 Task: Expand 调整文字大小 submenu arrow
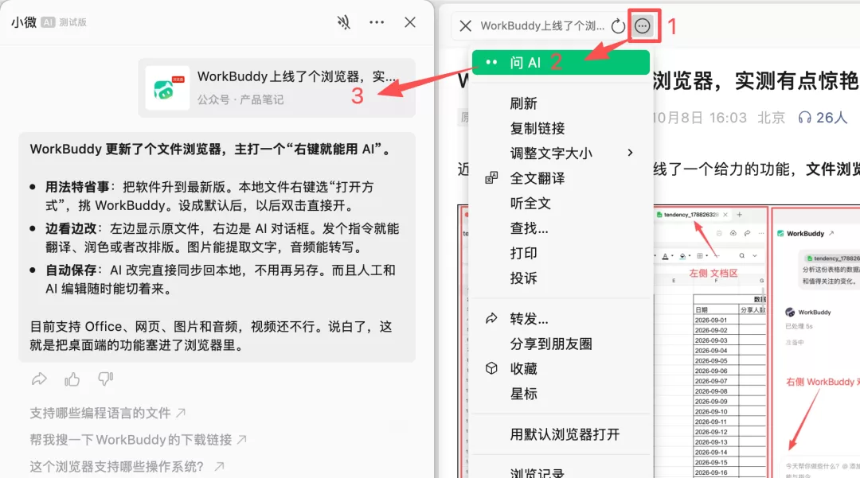pos(630,153)
